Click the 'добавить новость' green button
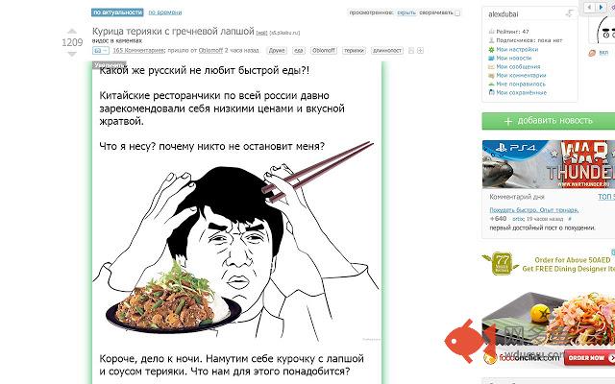The image size is (615, 384). click(549, 121)
